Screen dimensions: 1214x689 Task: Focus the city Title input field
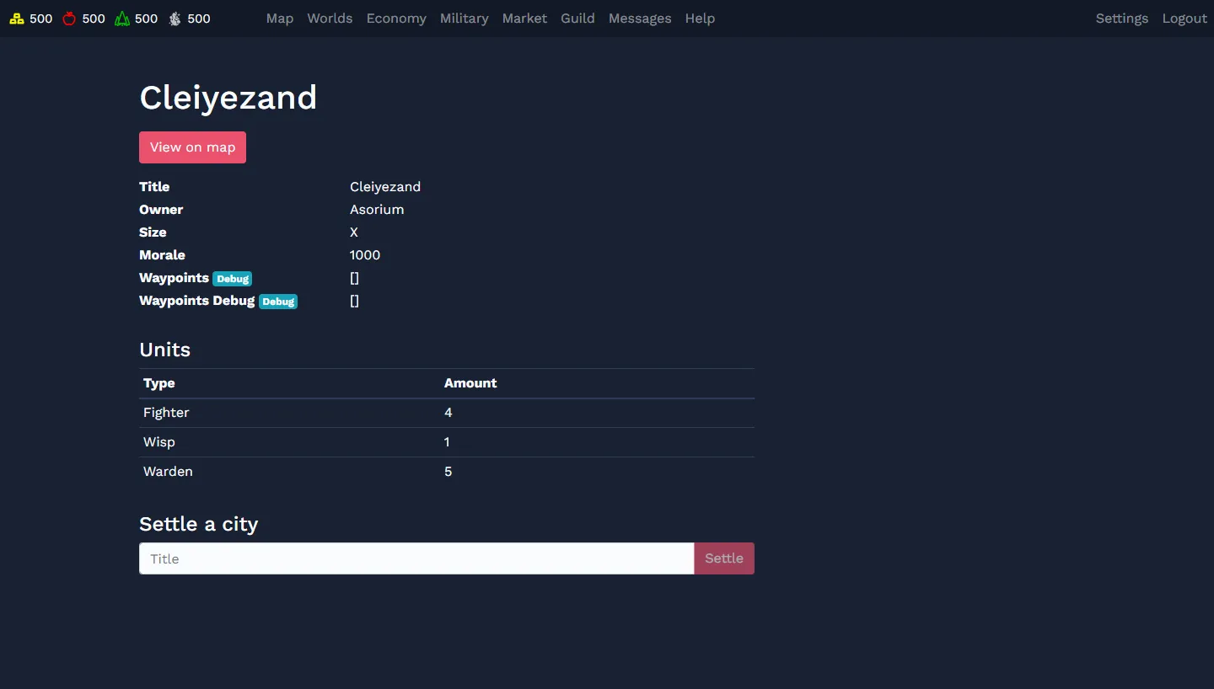click(416, 558)
